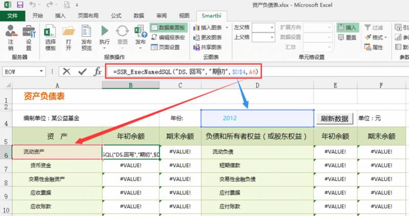Switch to the 开始 Home tab

[37, 16]
